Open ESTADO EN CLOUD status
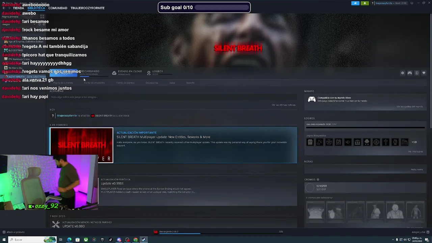 pyautogui.click(x=127, y=73)
